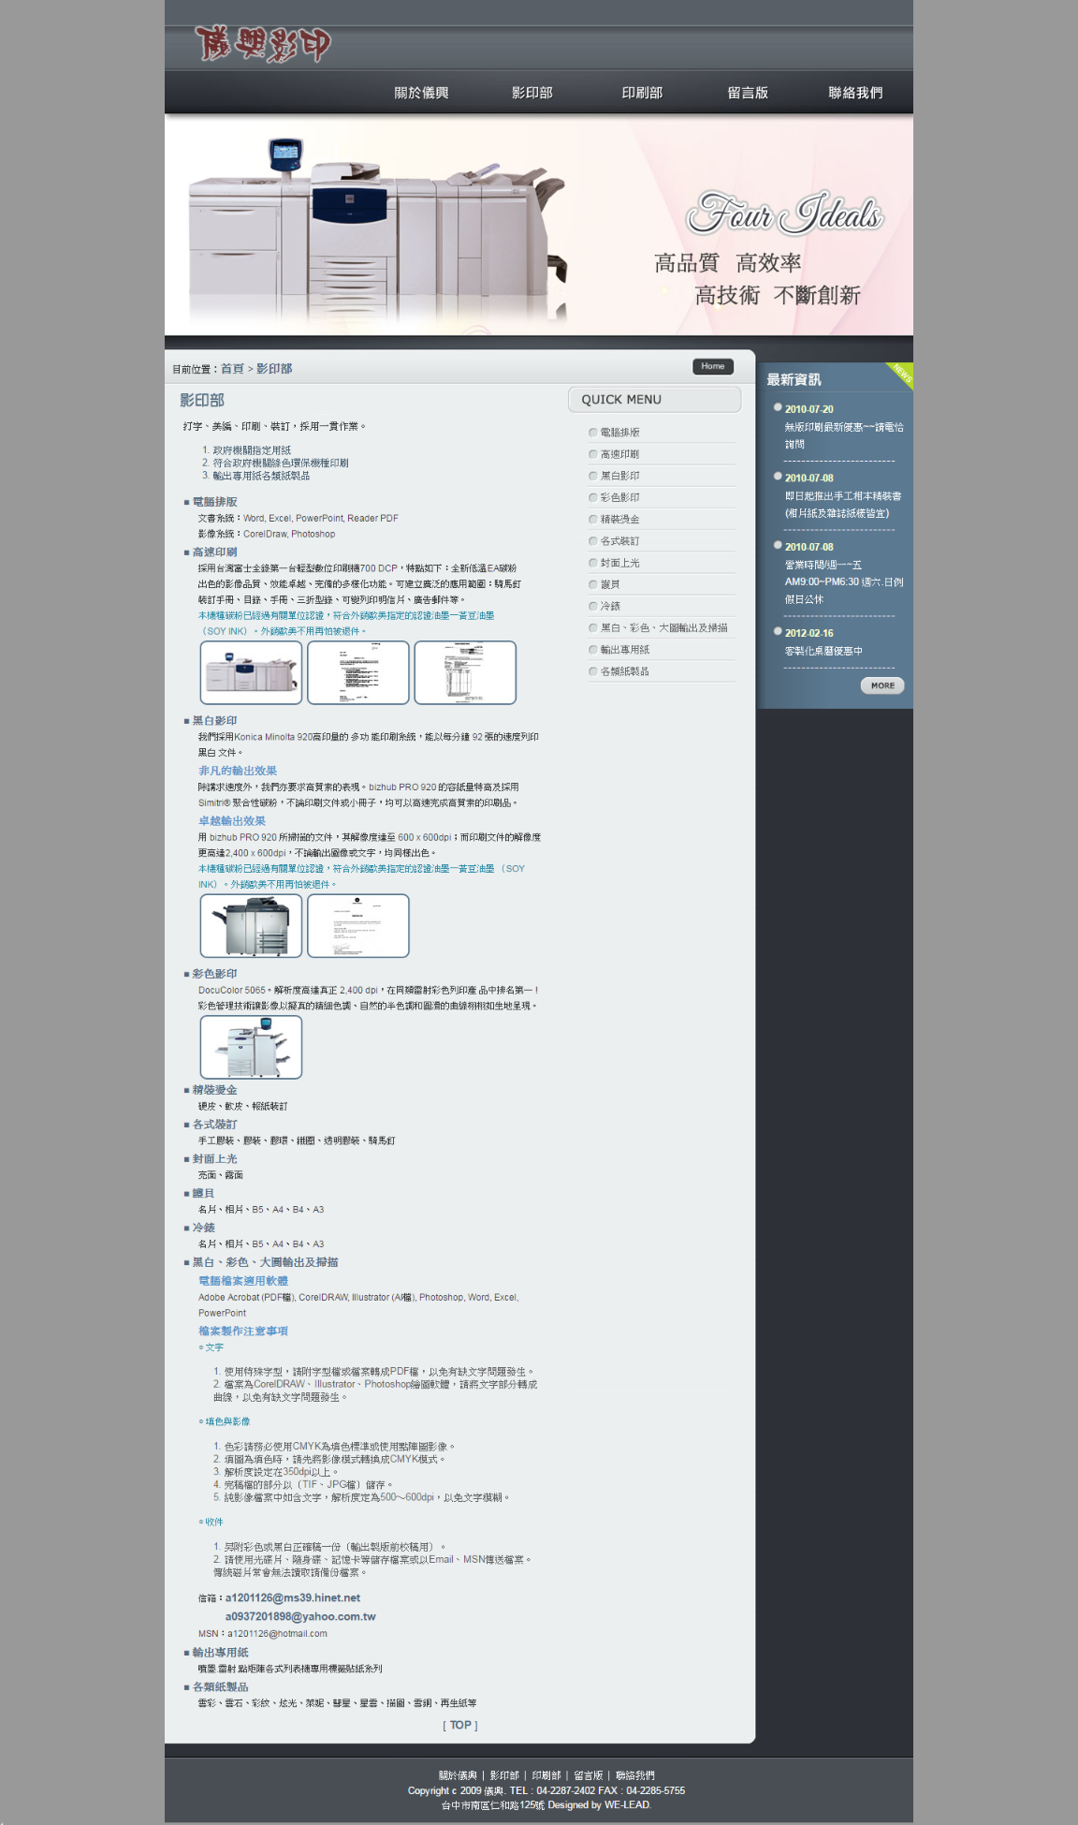Click the MORE button in news panel
Viewport: 1078px width, 1825px height.
tap(881, 685)
